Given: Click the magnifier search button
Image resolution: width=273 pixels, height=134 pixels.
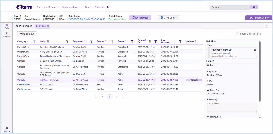Looking at the screenshot, I should tap(254, 7).
